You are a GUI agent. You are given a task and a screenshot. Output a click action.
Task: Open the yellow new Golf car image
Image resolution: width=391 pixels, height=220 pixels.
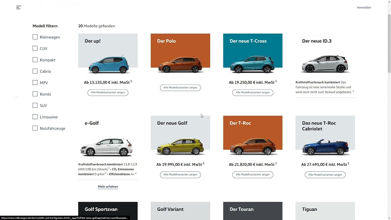180,147
